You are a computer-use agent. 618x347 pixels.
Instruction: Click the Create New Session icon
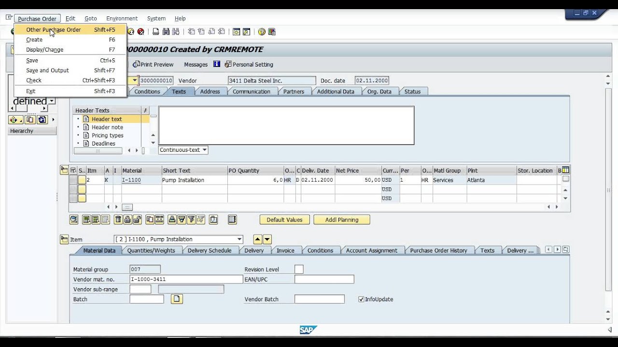(x=237, y=32)
